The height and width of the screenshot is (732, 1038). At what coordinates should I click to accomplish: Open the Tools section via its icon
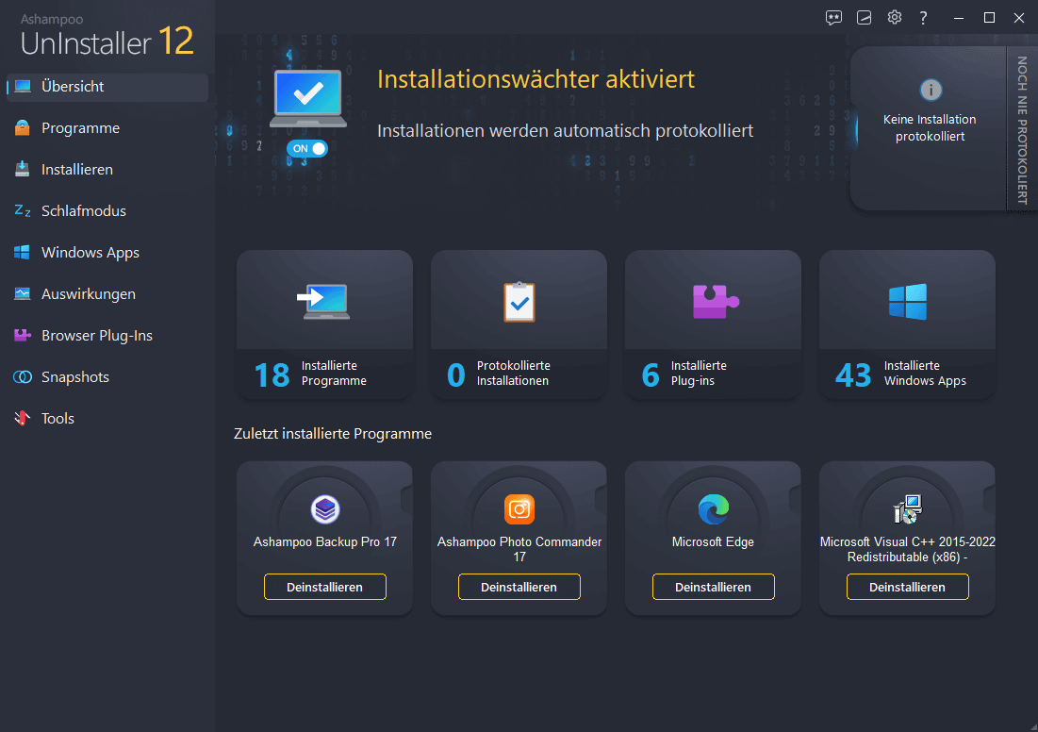[21, 418]
